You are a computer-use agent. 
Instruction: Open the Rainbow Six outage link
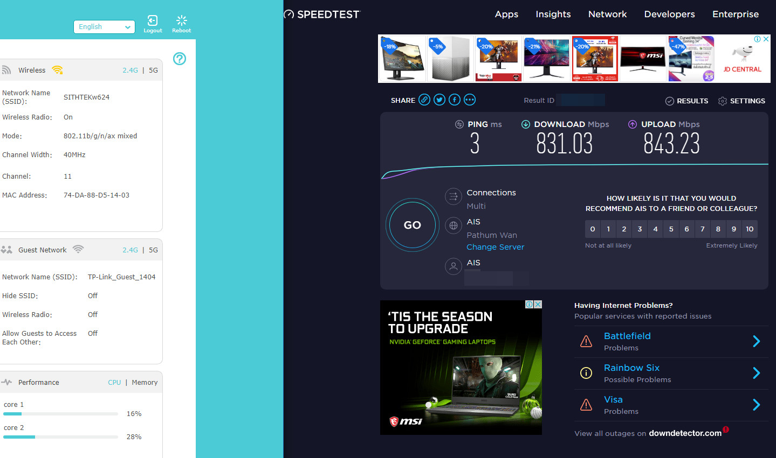(631, 368)
